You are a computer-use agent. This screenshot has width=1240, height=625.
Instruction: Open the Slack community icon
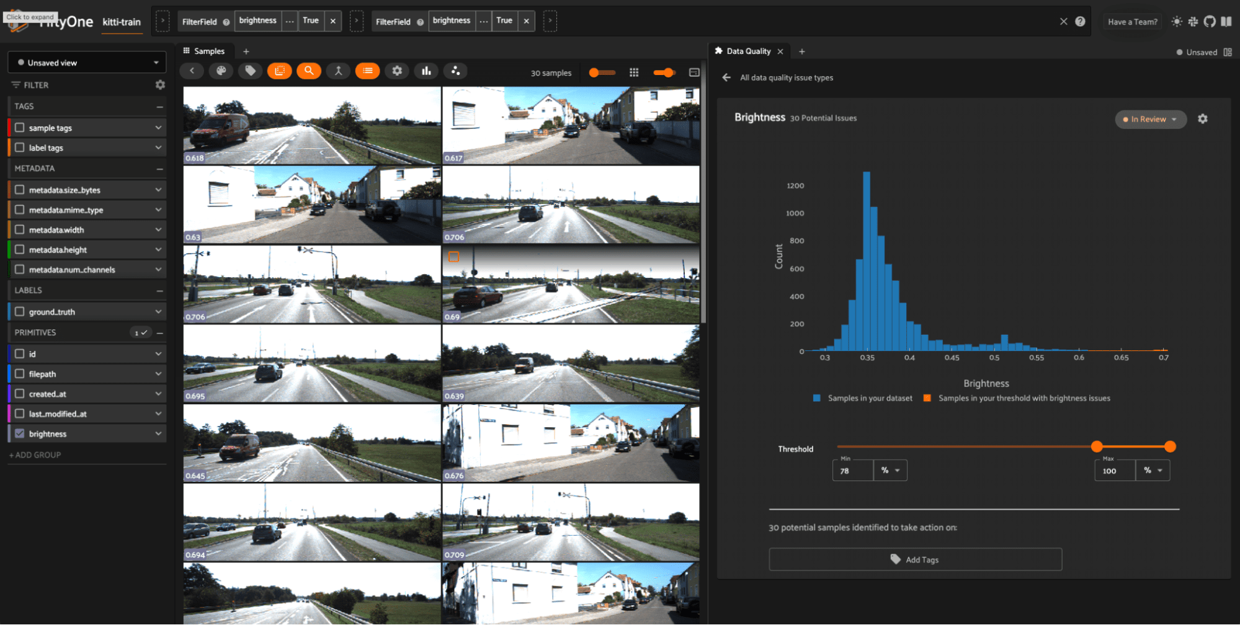click(x=1193, y=22)
